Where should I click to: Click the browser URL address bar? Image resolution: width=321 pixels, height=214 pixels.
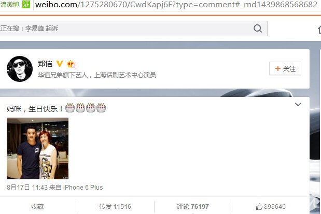coord(176,5)
